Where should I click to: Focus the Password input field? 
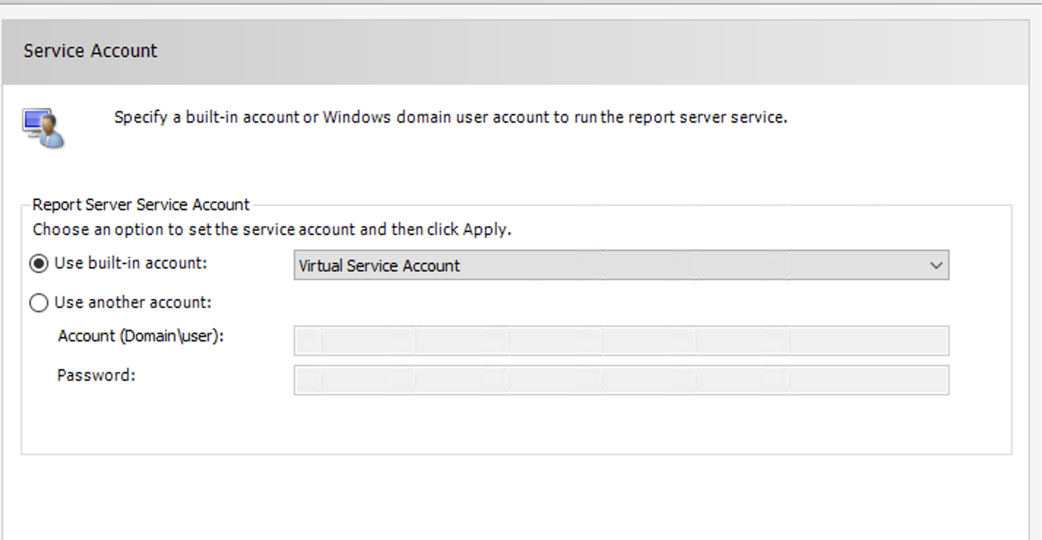click(x=621, y=380)
